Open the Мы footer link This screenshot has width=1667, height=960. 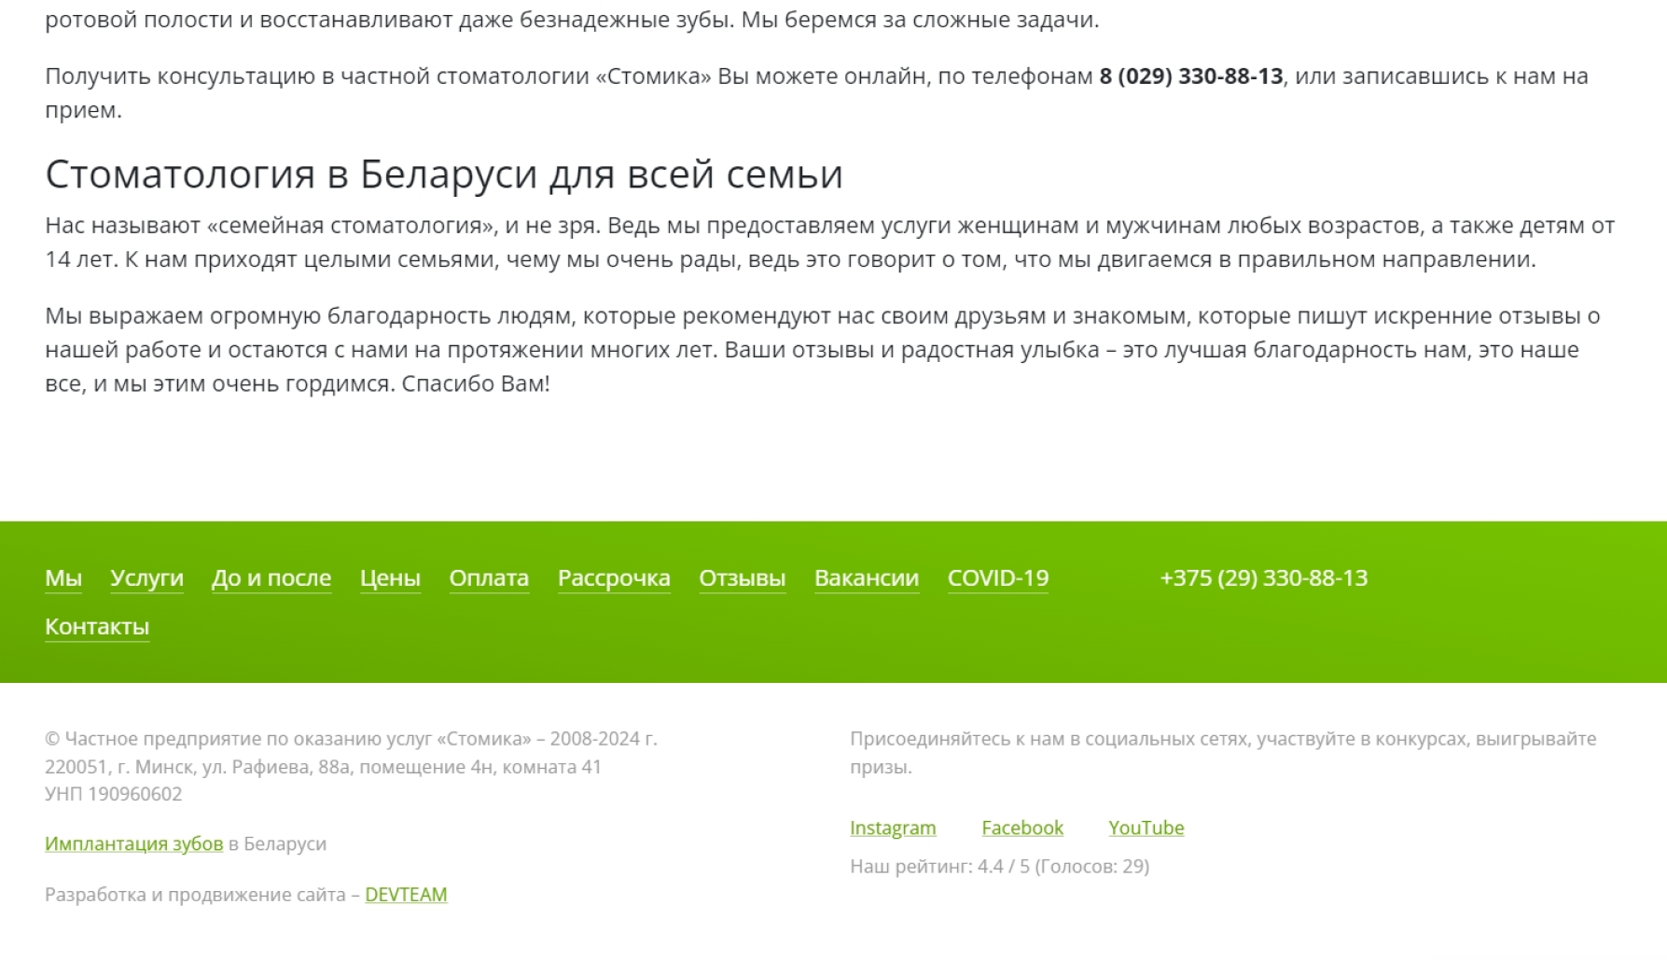[63, 578]
